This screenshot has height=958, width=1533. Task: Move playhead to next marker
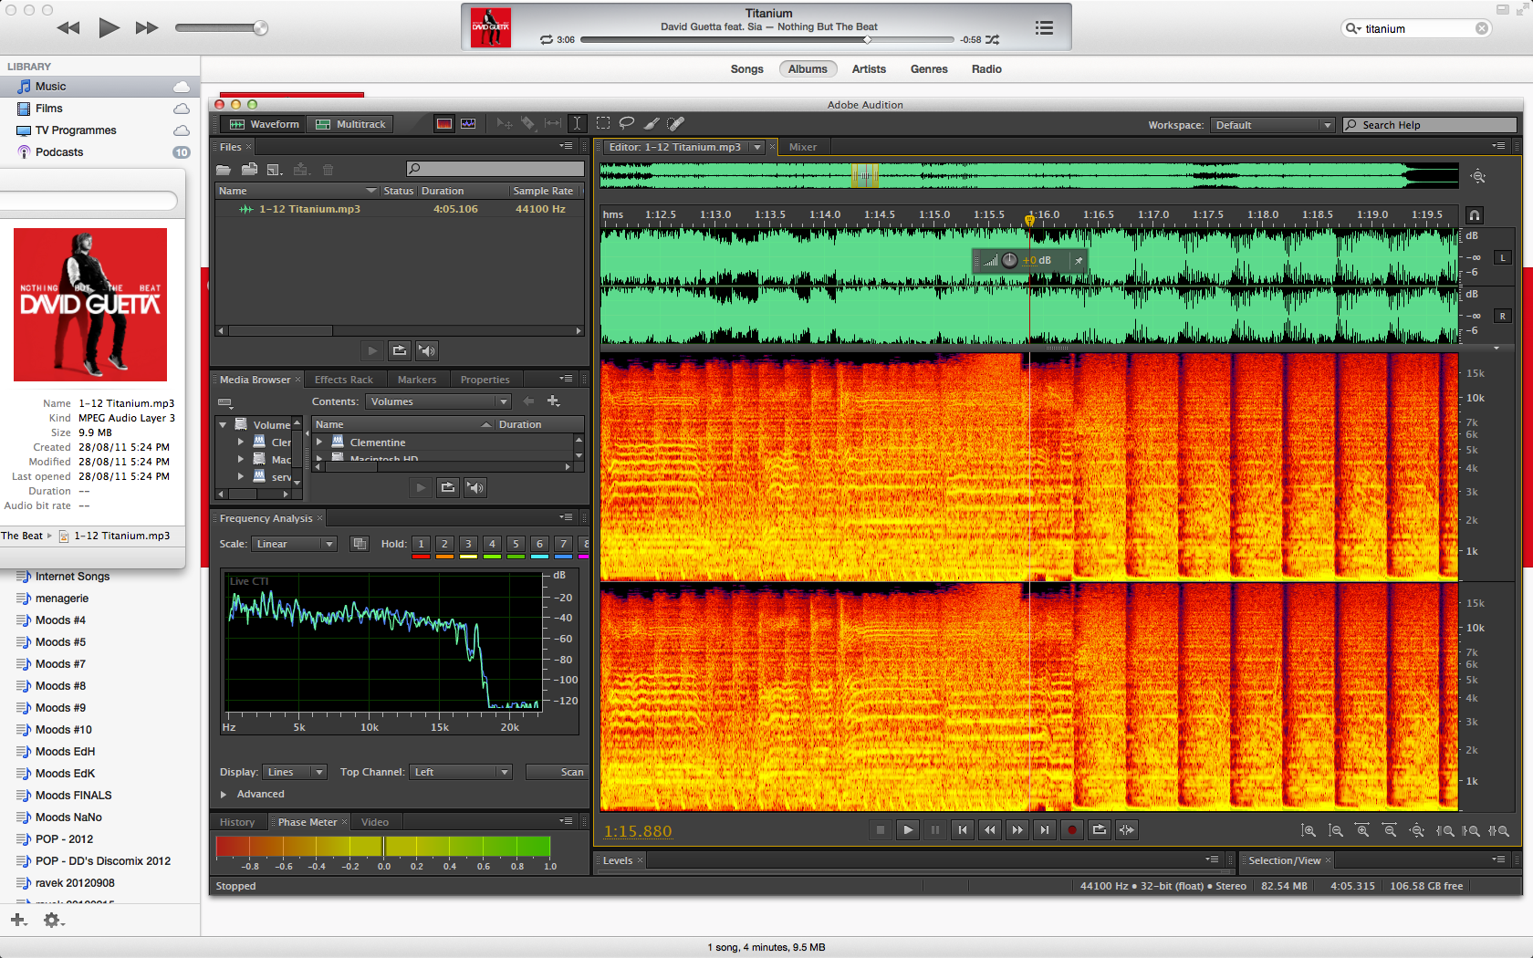pyautogui.click(x=1045, y=830)
